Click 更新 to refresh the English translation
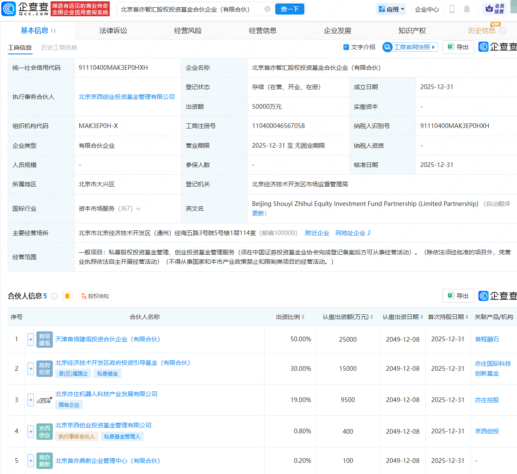The width and height of the screenshot is (517, 474). [x=257, y=213]
